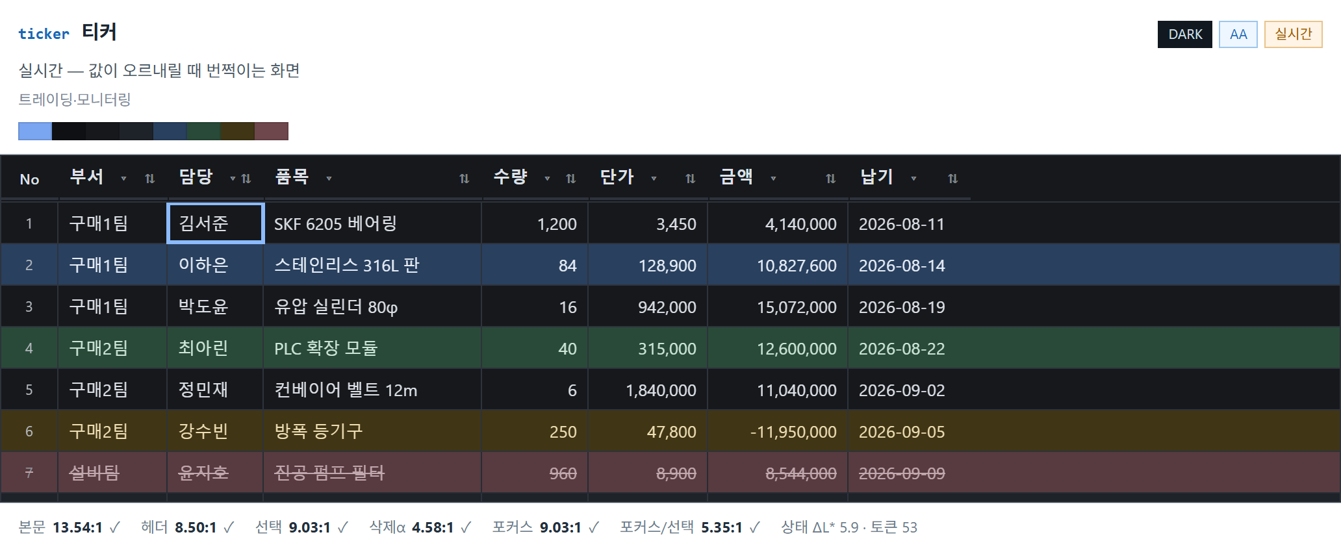Click the cell 방폭 등기구

[x=372, y=431]
